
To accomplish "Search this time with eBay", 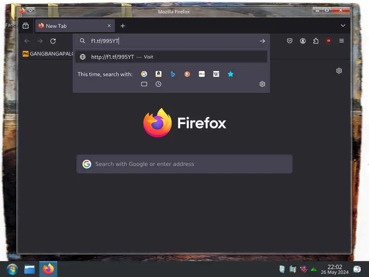I will 202,74.
